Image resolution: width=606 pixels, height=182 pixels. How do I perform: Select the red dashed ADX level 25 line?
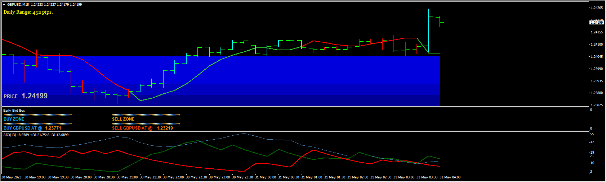(x=295, y=156)
